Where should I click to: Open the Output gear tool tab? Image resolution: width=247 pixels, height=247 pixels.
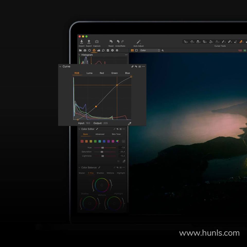(117, 50)
